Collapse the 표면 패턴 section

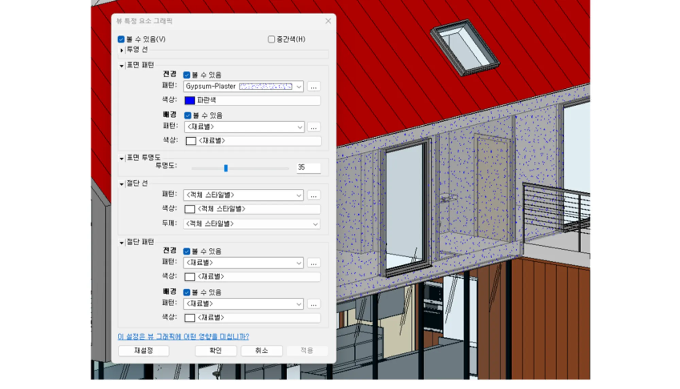coord(122,66)
